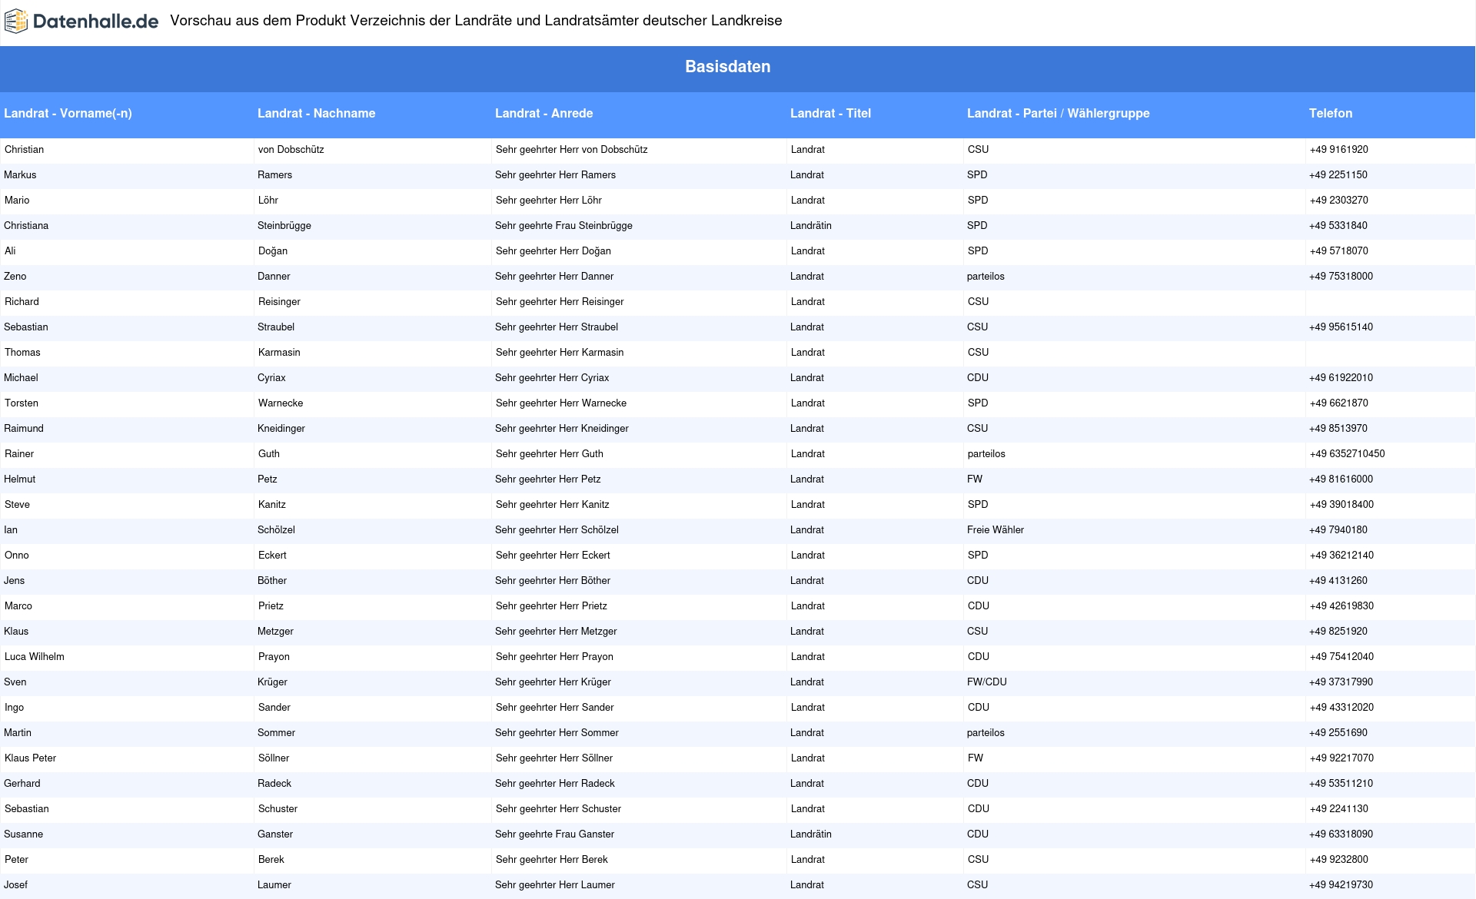
Task: Click the surname Straubel
Action: click(276, 327)
